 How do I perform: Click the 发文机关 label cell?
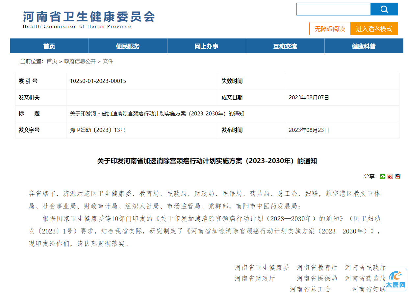[x=41, y=97]
